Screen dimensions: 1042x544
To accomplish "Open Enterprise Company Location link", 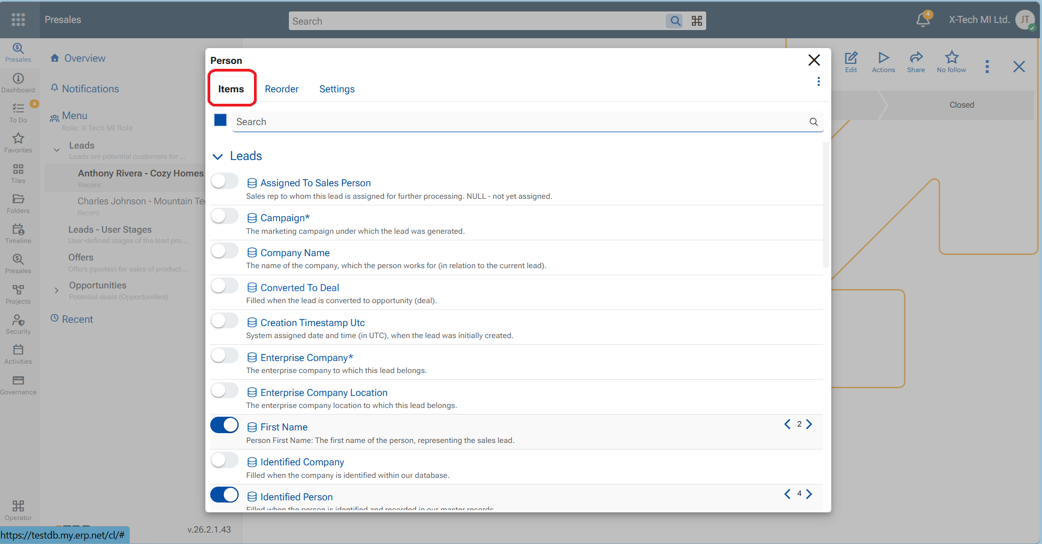I will coord(324,393).
